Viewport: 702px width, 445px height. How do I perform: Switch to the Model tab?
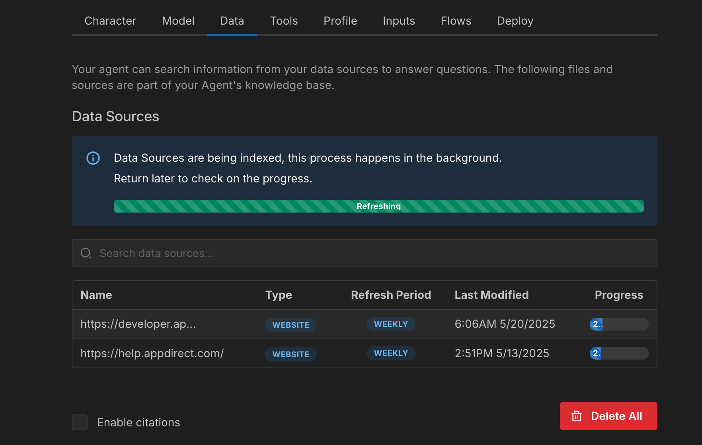(178, 21)
